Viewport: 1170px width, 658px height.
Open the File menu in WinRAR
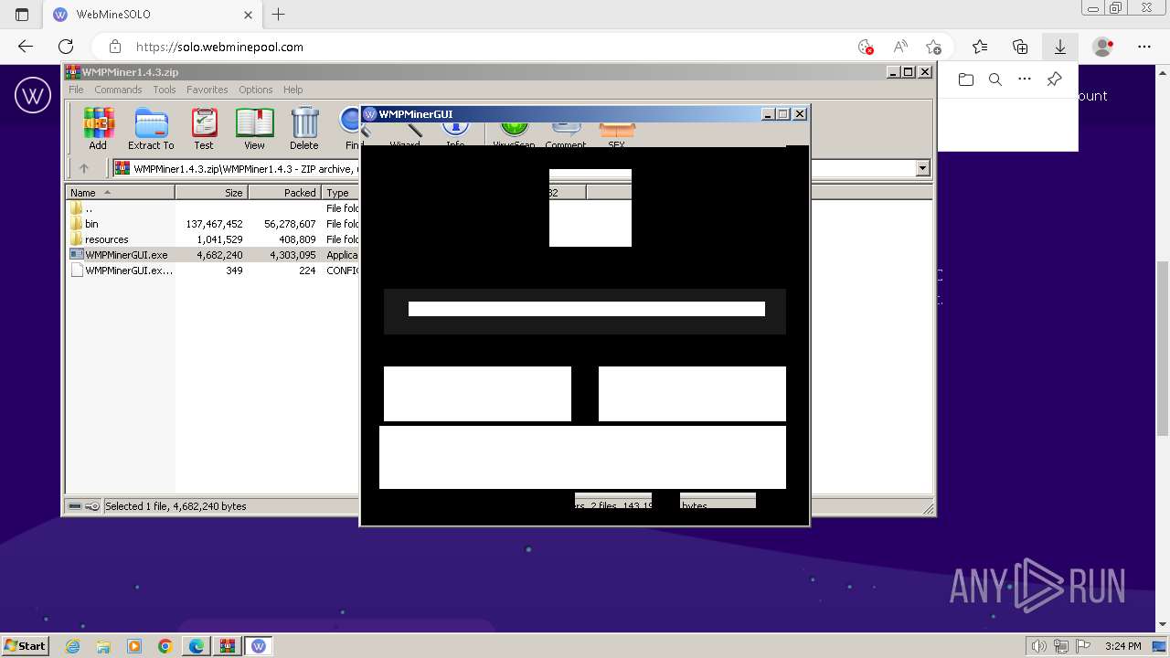coord(76,90)
